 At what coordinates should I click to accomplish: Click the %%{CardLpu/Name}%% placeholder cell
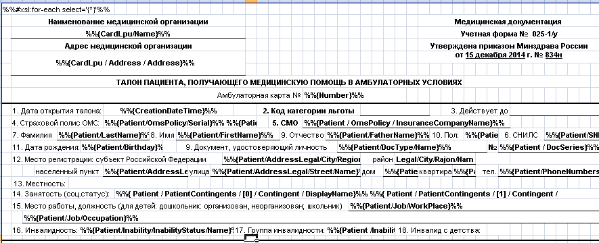click(x=128, y=34)
